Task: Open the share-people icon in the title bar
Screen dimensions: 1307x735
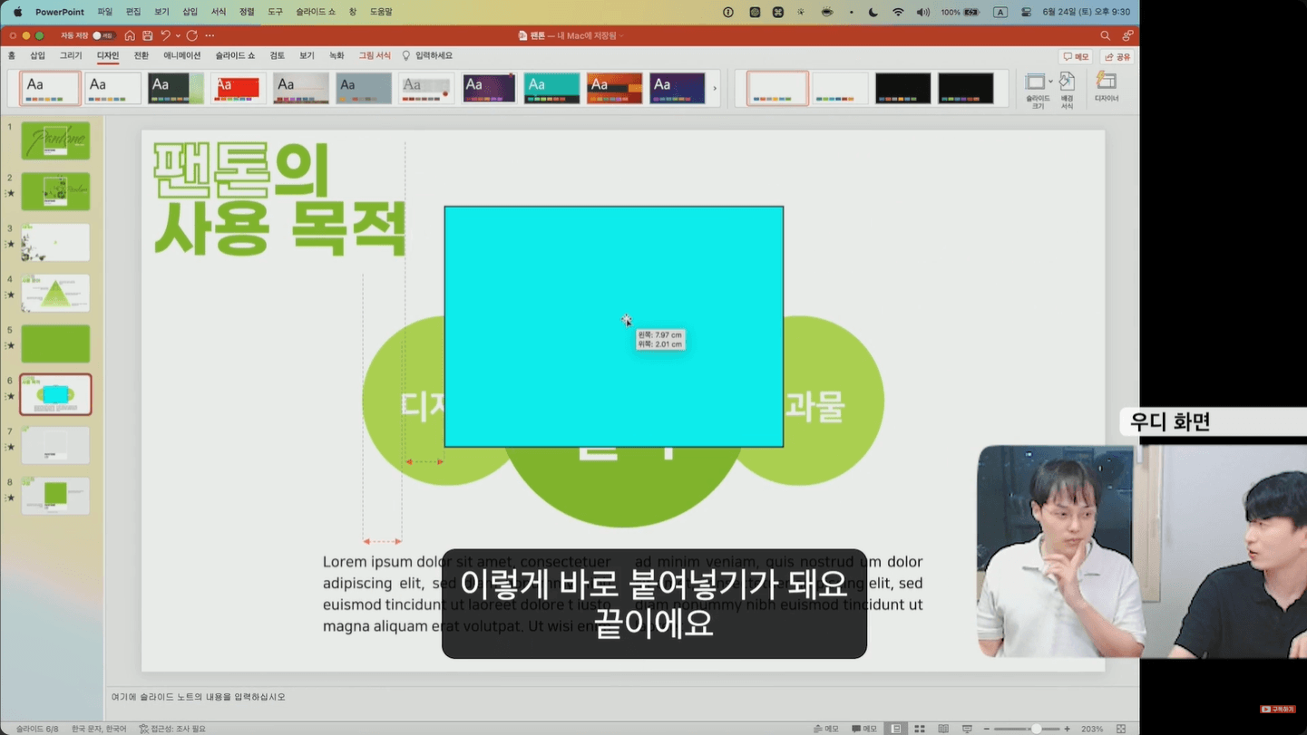Action: click(1127, 35)
